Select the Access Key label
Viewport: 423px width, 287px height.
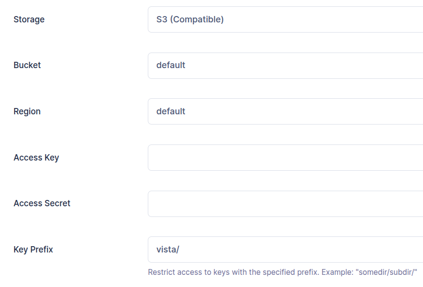[36, 158]
